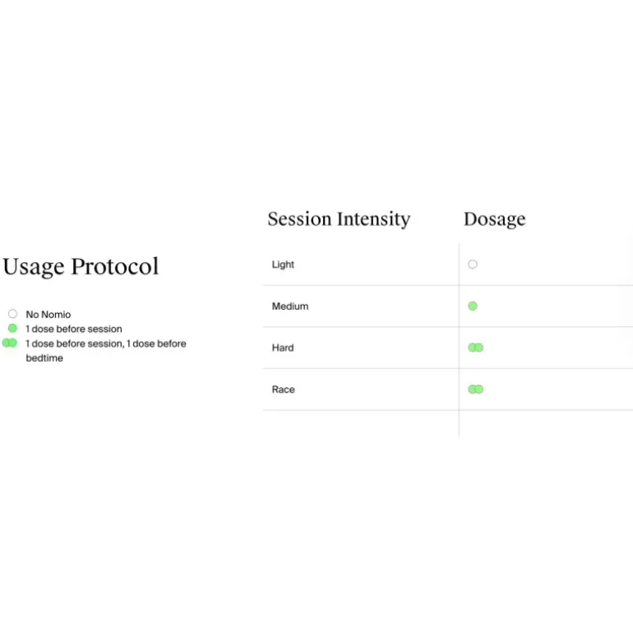
Task: Click the 'bedtime' text in the legend
Action: [44, 358]
